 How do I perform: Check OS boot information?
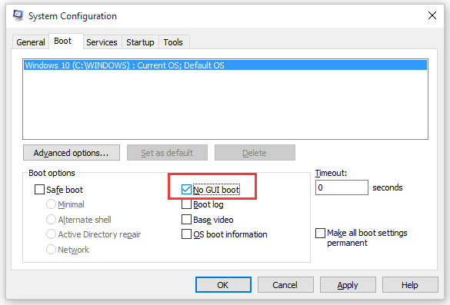pyautogui.click(x=186, y=234)
